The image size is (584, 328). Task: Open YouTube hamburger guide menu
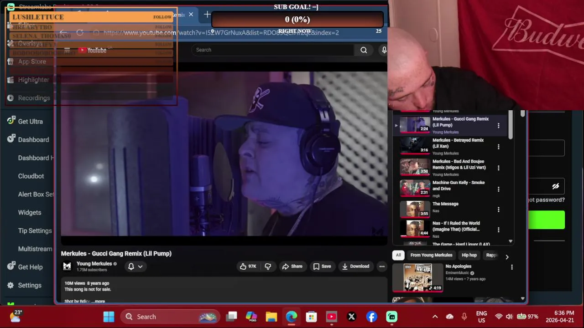[x=67, y=50]
